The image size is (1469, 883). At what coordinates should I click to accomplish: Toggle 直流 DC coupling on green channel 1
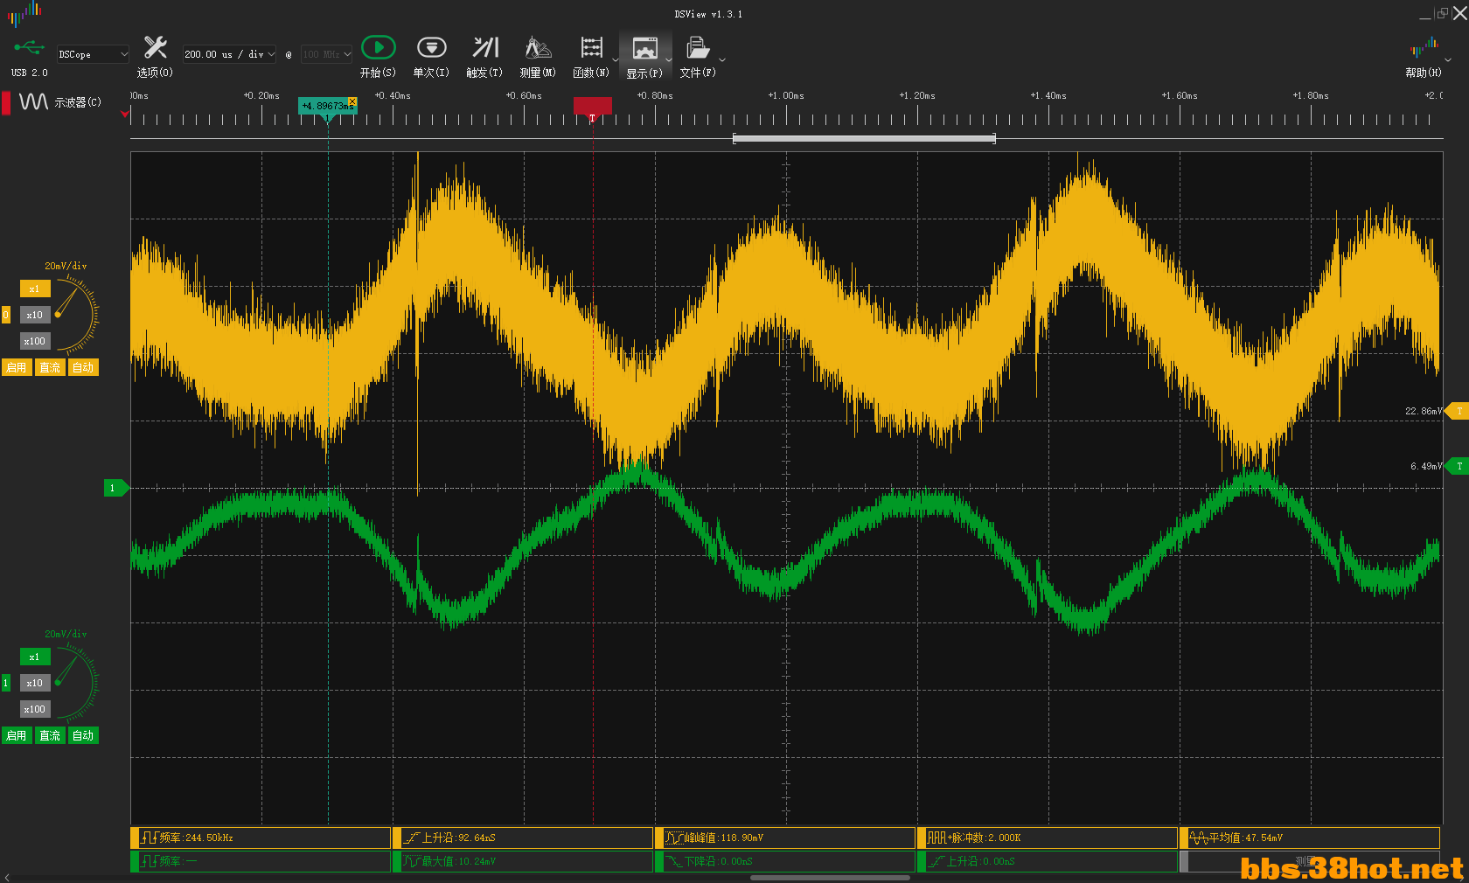[x=50, y=735]
